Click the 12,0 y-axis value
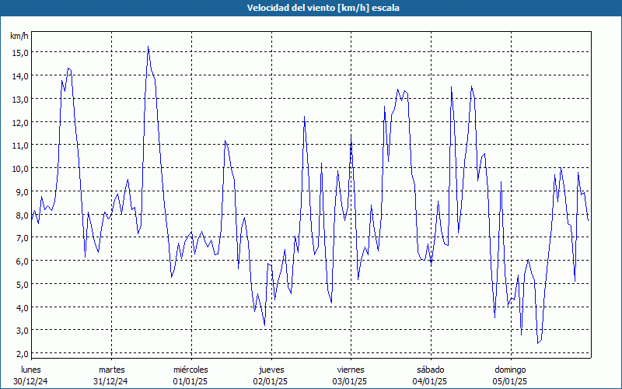The image size is (622, 389). (20, 122)
